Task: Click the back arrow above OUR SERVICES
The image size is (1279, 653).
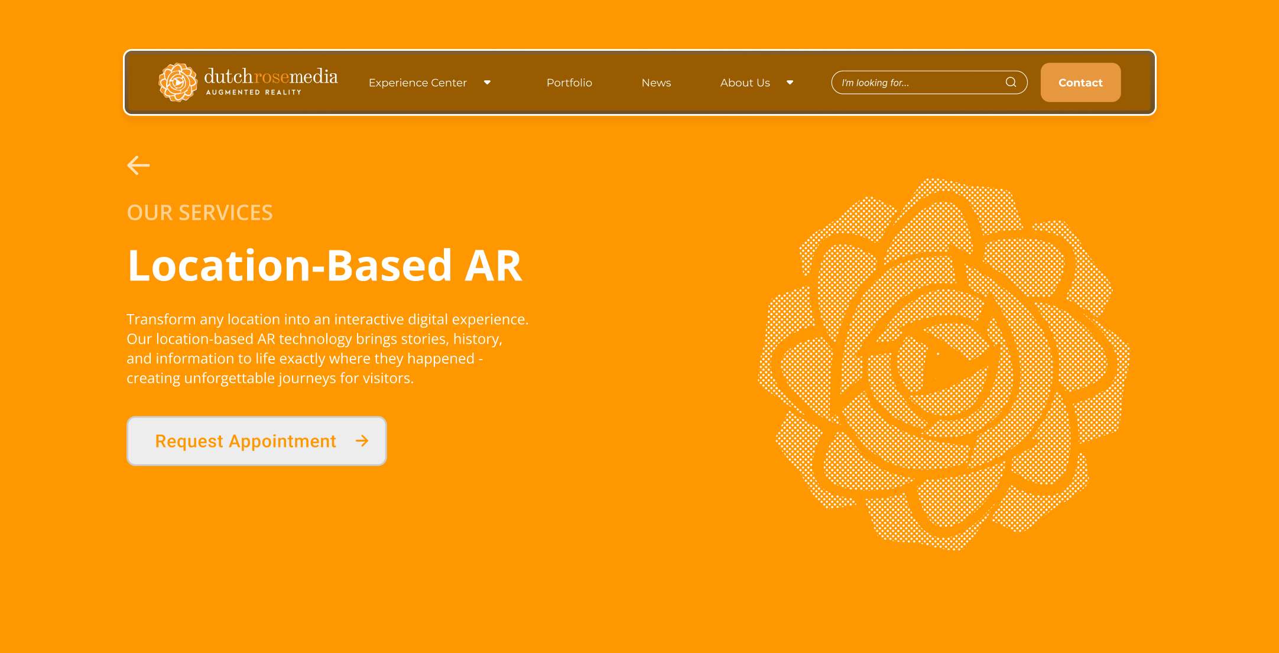Action: click(x=138, y=165)
